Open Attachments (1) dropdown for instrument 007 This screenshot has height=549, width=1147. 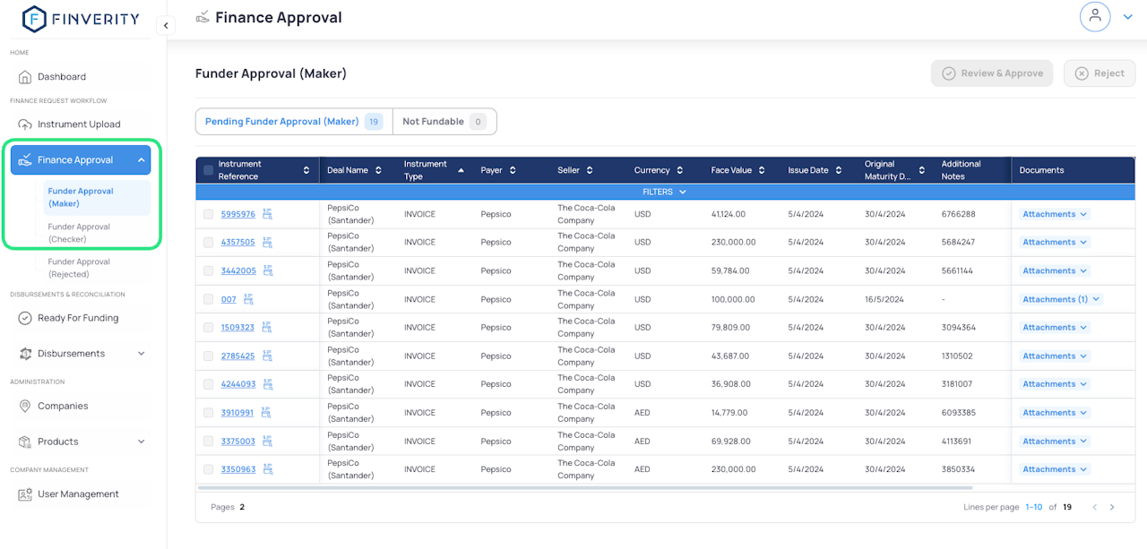click(1061, 299)
